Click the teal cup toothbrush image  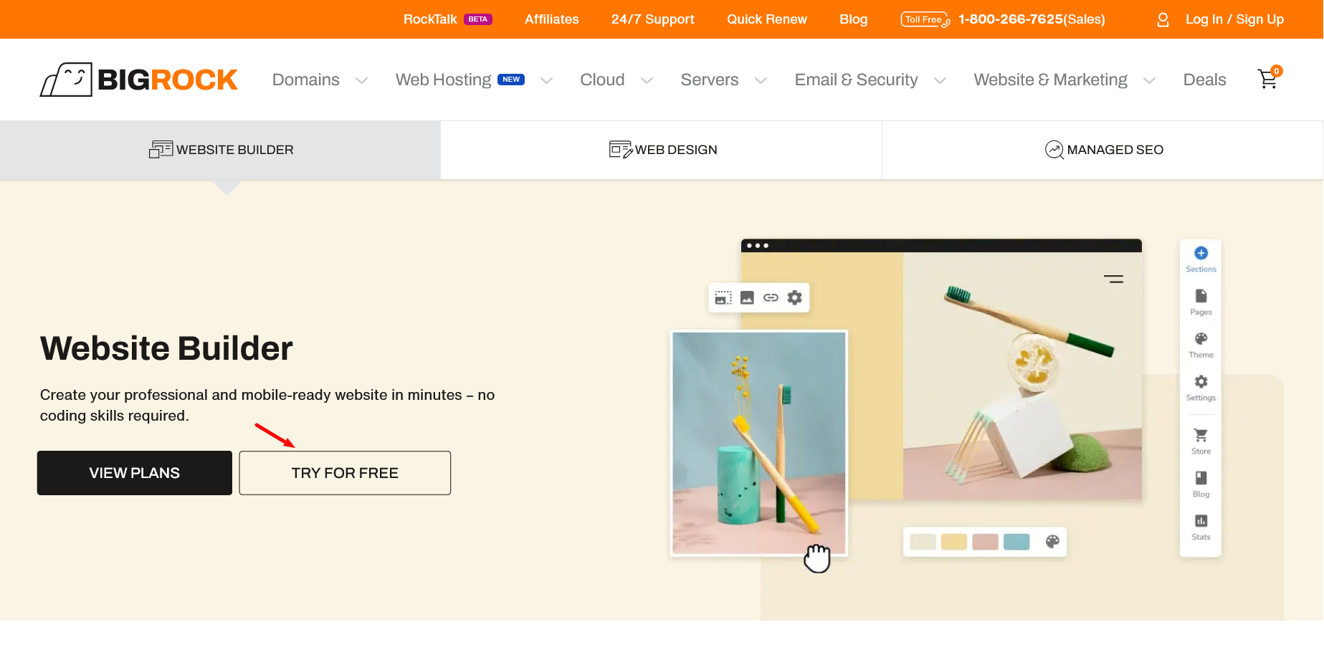click(759, 443)
